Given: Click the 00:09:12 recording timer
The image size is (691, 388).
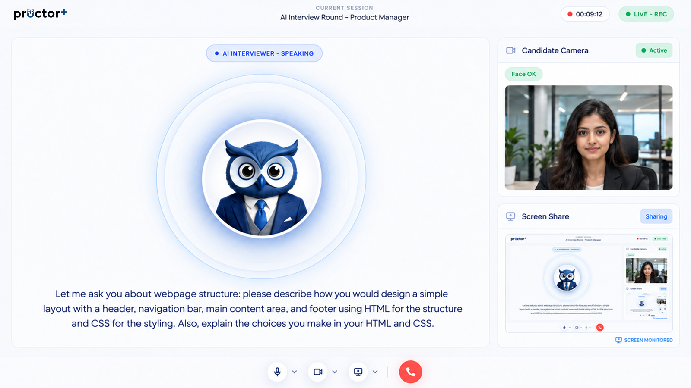Looking at the screenshot, I should click(x=585, y=14).
